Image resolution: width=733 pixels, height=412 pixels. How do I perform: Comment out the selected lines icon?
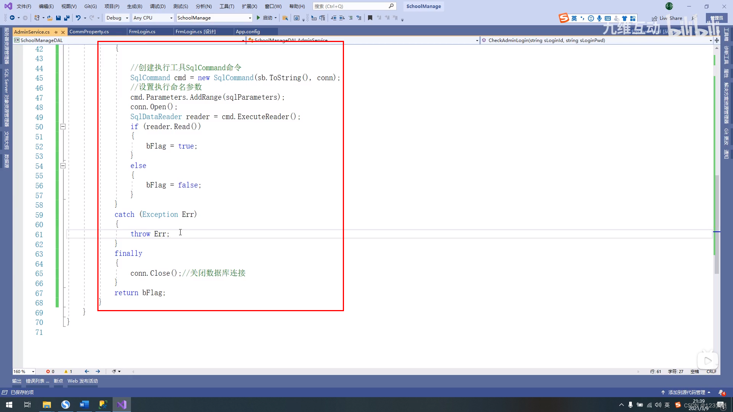(350, 18)
